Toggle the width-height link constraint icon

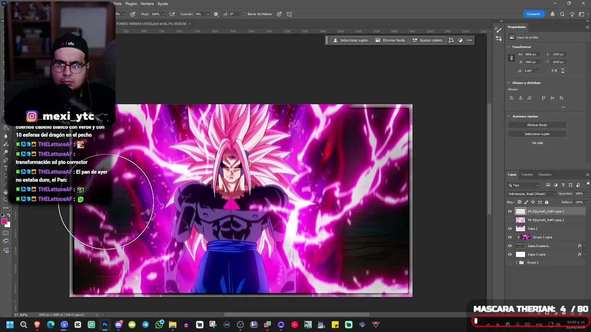(x=511, y=58)
